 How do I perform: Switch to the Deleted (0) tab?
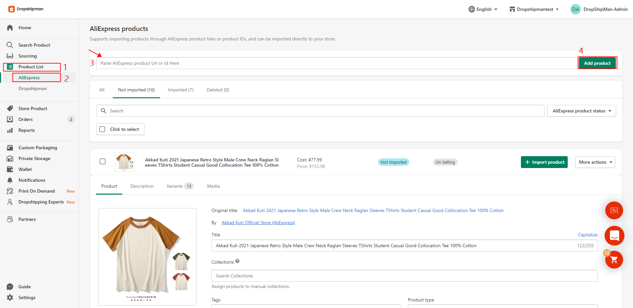(218, 90)
